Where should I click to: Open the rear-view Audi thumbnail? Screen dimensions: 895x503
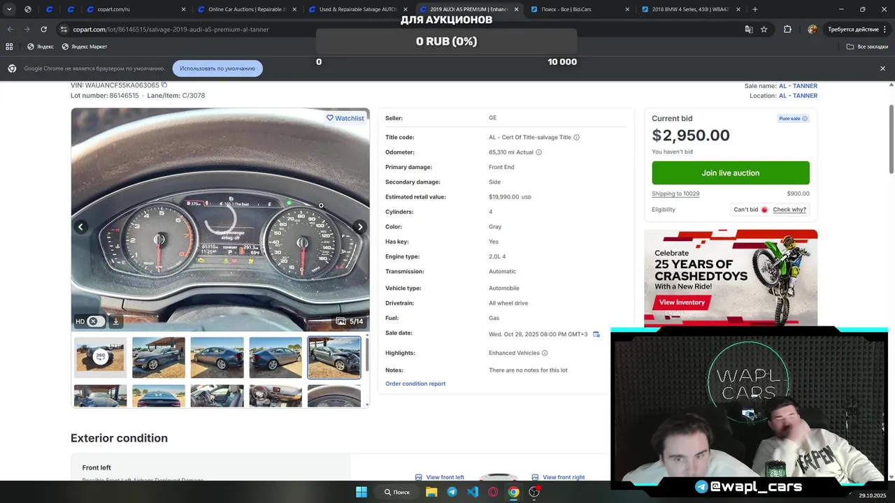tap(159, 395)
